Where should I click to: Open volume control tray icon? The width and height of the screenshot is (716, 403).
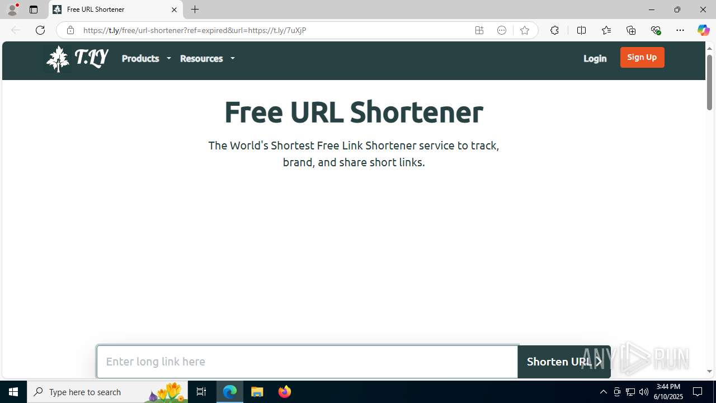644,392
